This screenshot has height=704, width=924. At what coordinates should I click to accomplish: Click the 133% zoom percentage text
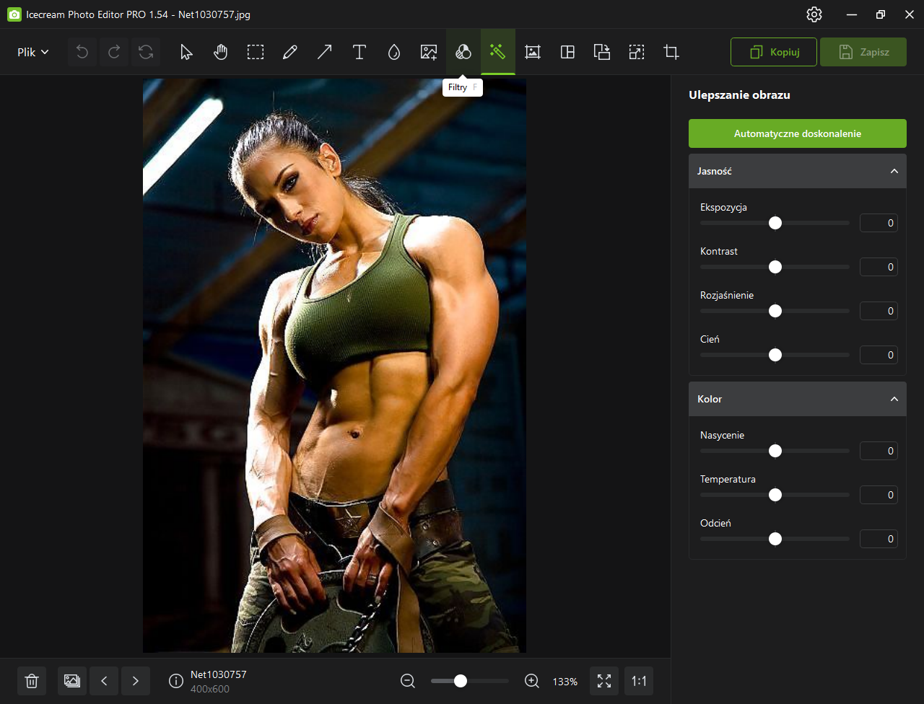[x=565, y=682]
